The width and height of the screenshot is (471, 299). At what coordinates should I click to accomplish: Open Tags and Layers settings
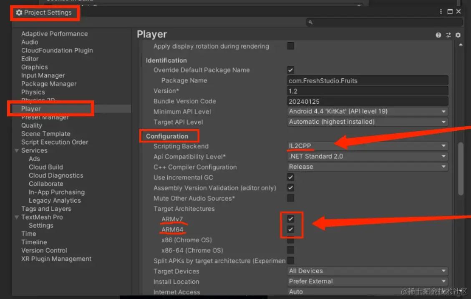46,209
